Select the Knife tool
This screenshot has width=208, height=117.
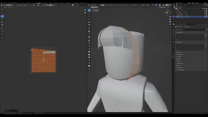(x=89, y=49)
